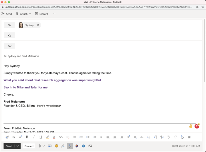Image resolution: width=206 pixels, height=152 pixels.
Task: Toggle the bulleted list
Action: (x=74, y=137)
